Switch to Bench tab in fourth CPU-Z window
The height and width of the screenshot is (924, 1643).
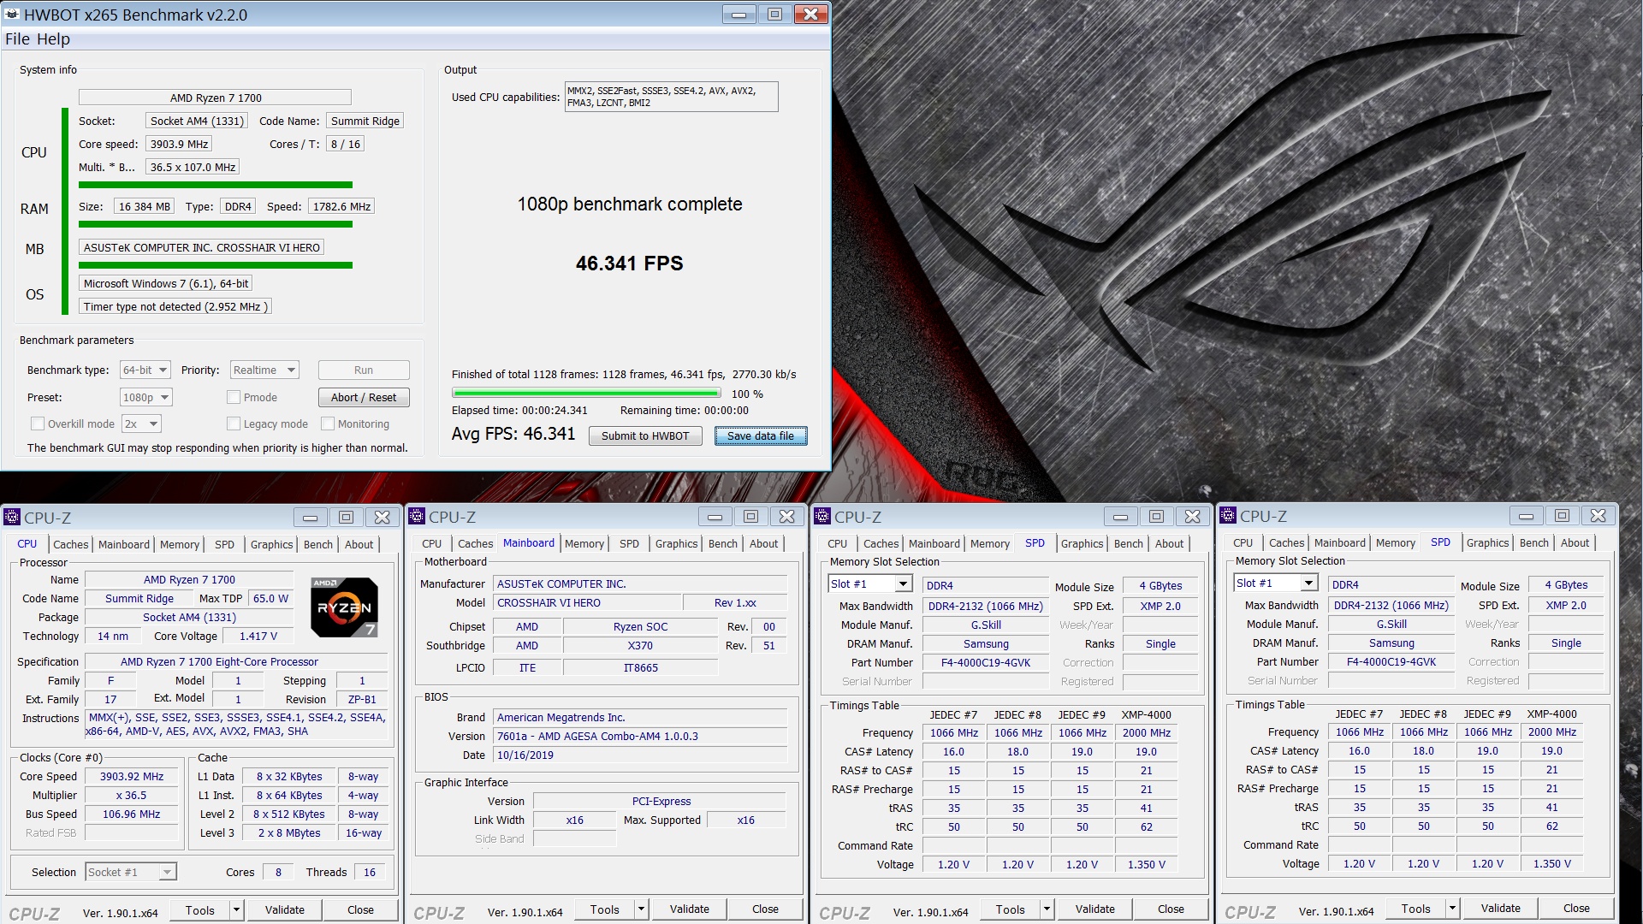pos(1533,542)
